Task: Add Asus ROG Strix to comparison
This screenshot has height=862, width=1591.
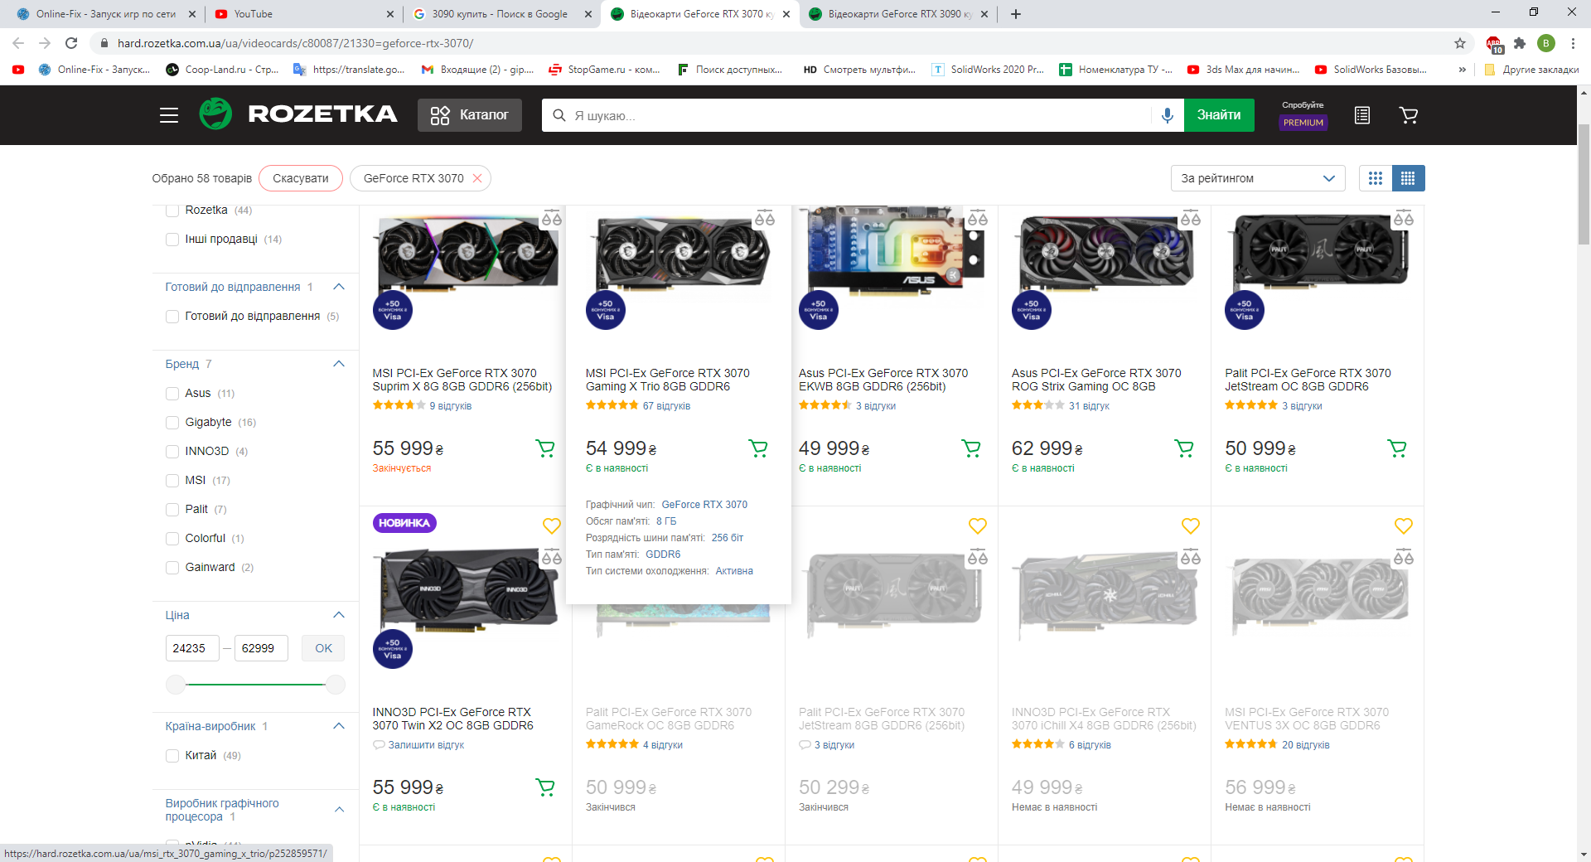Action: click(1191, 219)
